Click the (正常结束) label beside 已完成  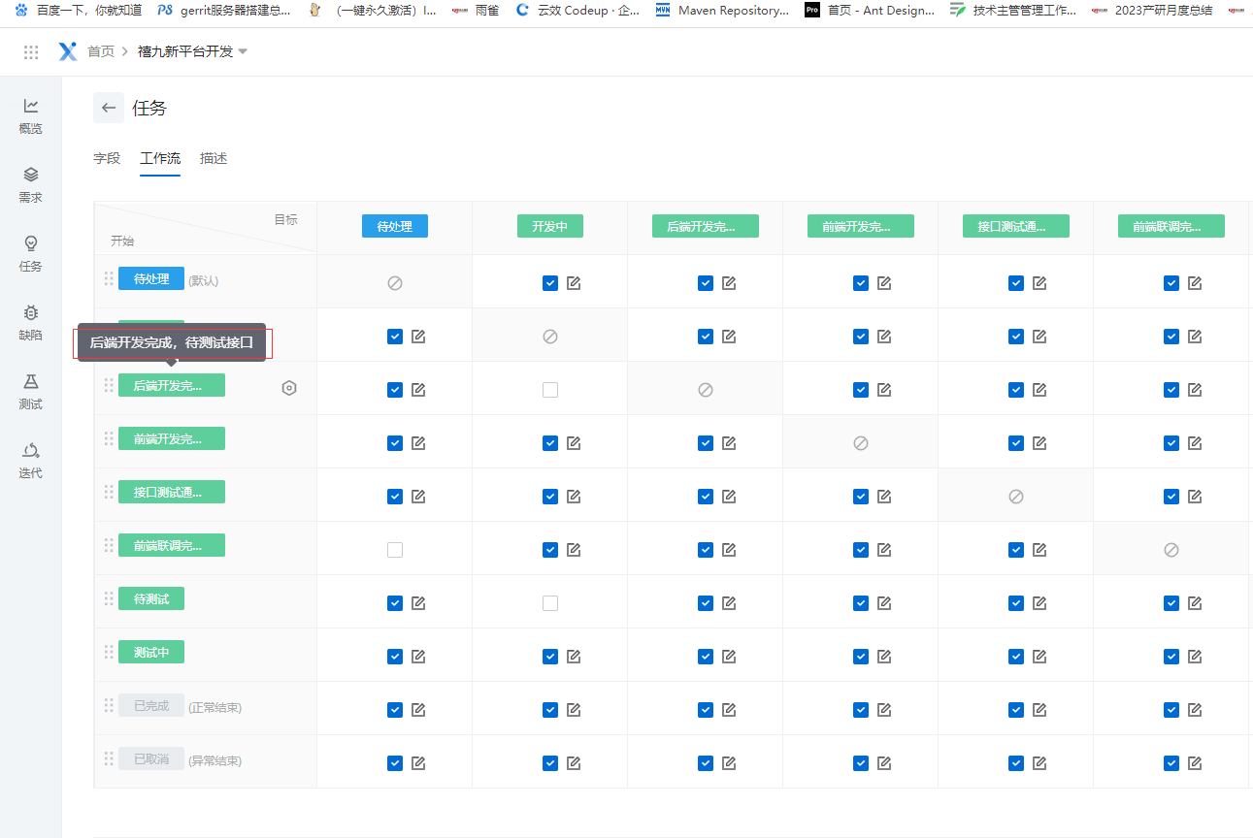pos(215,707)
